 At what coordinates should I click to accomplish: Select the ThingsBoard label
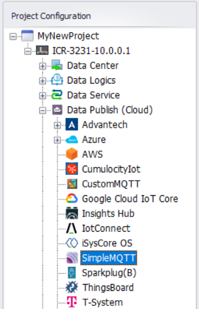pyautogui.click(x=108, y=287)
